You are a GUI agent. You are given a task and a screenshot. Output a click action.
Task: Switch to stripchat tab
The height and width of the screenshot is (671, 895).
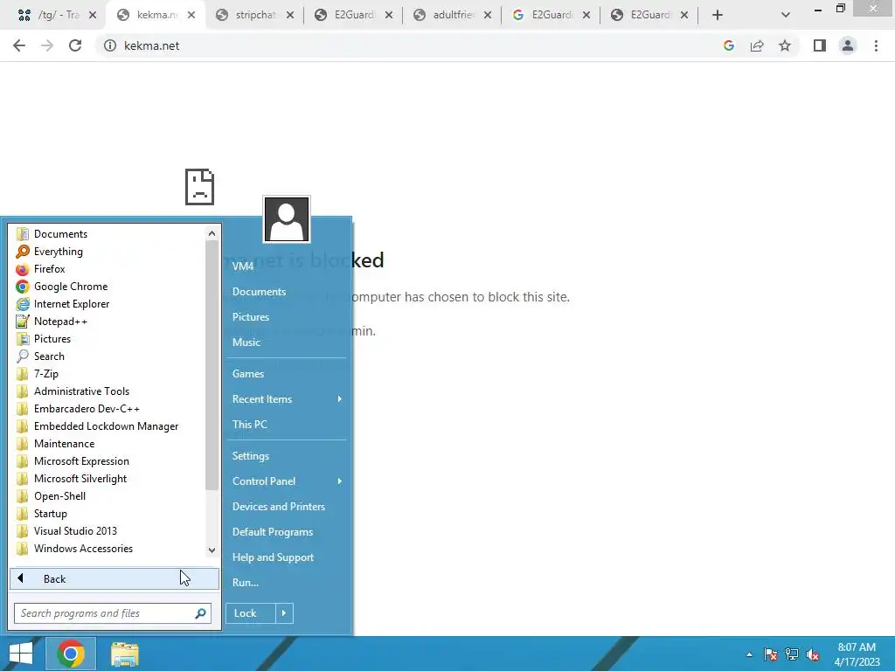[246, 15]
